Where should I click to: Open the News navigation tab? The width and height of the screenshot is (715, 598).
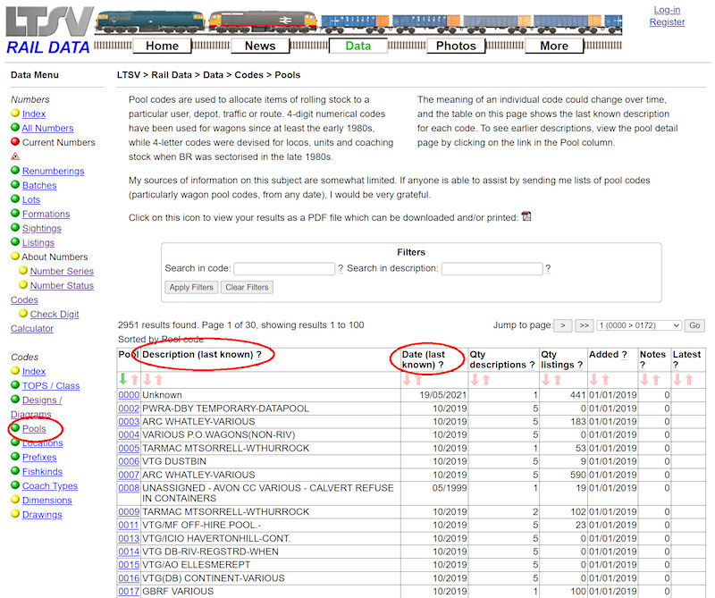pyautogui.click(x=260, y=46)
